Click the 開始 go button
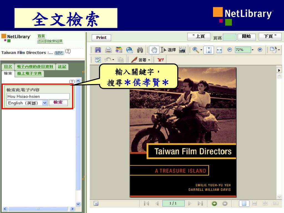This screenshot has height=213, width=284. pos(247,37)
